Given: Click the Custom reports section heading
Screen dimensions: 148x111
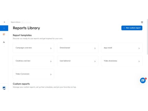Looking at the screenshot, I should coord(21,84).
